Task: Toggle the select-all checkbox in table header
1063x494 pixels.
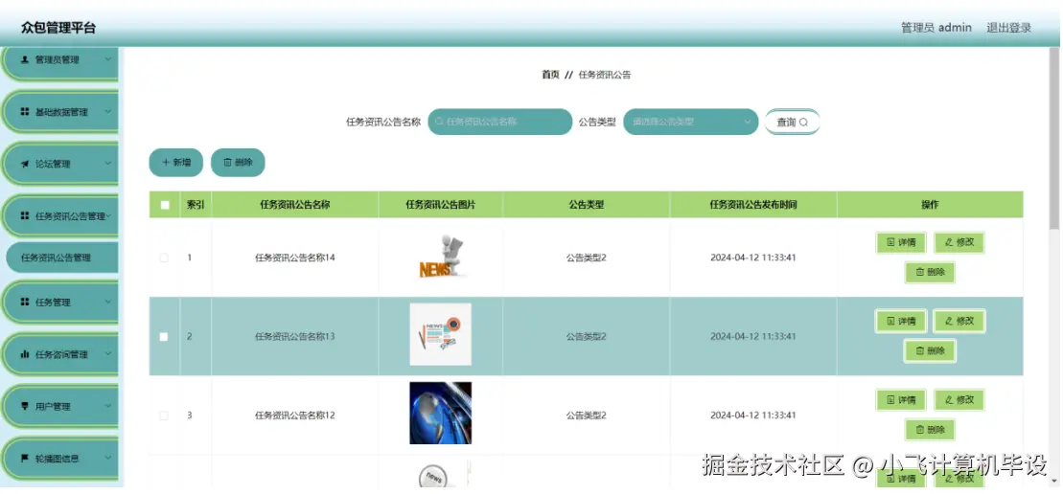Action: (x=165, y=205)
